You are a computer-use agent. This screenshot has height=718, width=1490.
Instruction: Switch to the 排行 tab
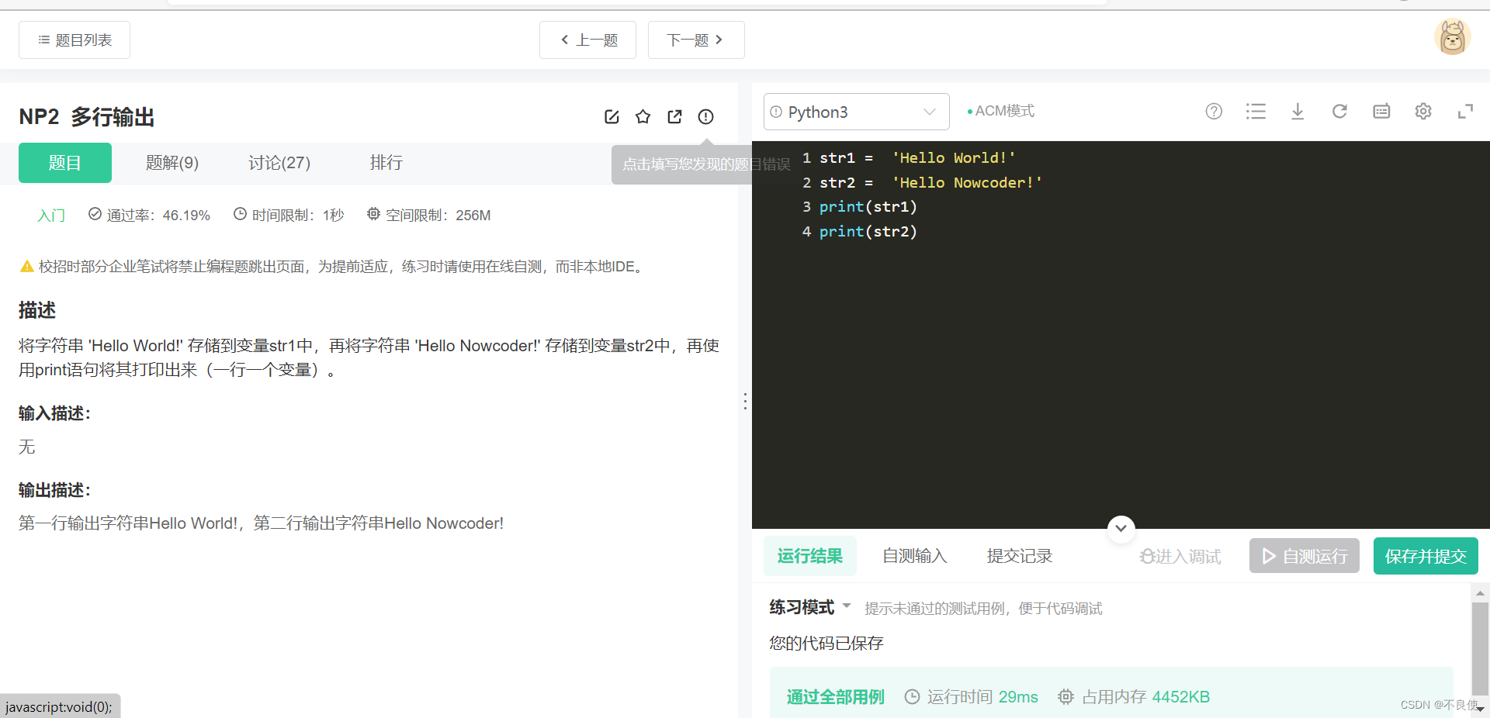tap(386, 163)
